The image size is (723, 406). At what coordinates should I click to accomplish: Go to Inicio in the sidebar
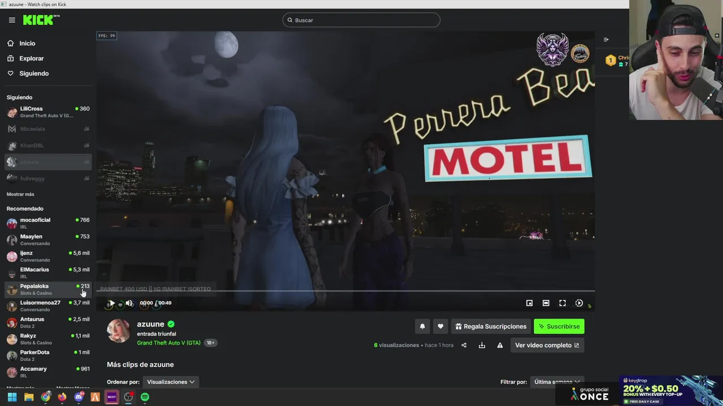click(x=27, y=43)
